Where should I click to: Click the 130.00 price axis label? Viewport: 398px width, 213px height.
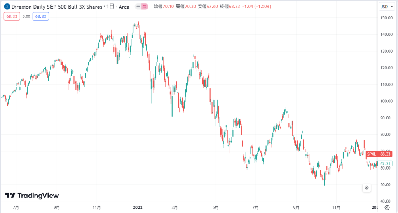coord(386,51)
